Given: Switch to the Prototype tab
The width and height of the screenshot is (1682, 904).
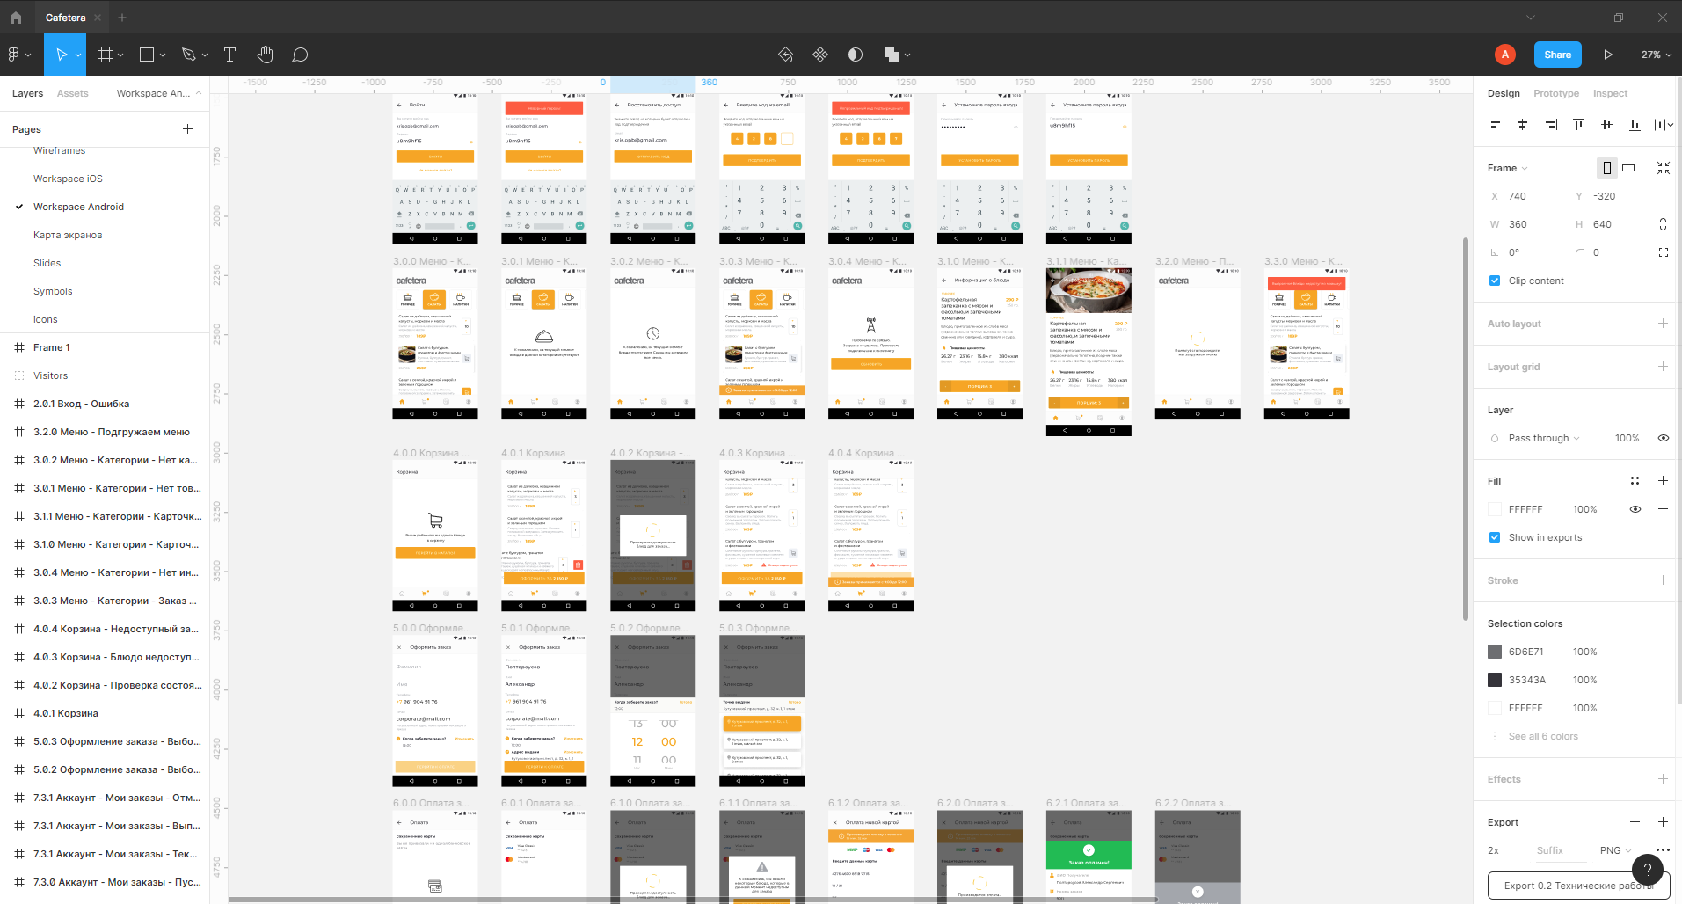Looking at the screenshot, I should pyautogui.click(x=1555, y=93).
